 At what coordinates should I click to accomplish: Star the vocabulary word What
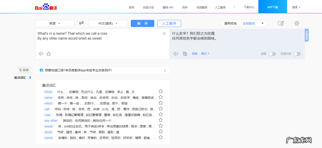click(161, 91)
